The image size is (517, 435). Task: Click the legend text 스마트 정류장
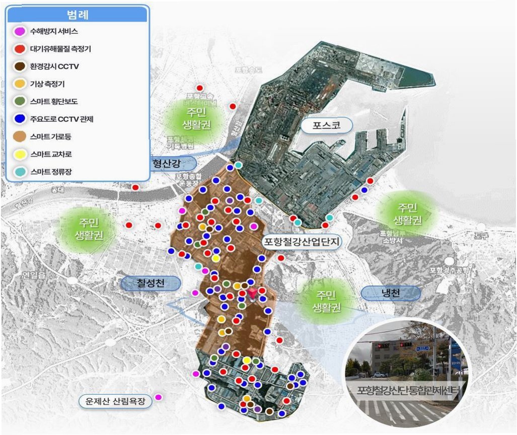51,172
